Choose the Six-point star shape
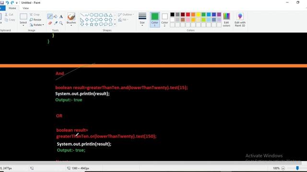The width and height of the screenshot is (307, 172). (96, 24)
